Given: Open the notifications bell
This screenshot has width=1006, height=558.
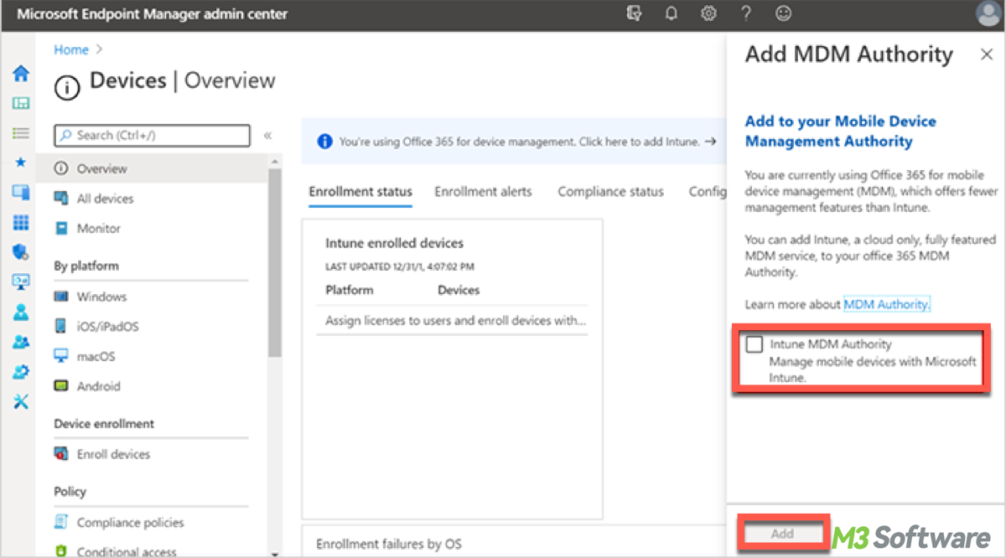Looking at the screenshot, I should 672,13.
